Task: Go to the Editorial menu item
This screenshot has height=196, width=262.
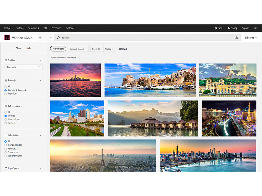Action: tap(70, 28)
